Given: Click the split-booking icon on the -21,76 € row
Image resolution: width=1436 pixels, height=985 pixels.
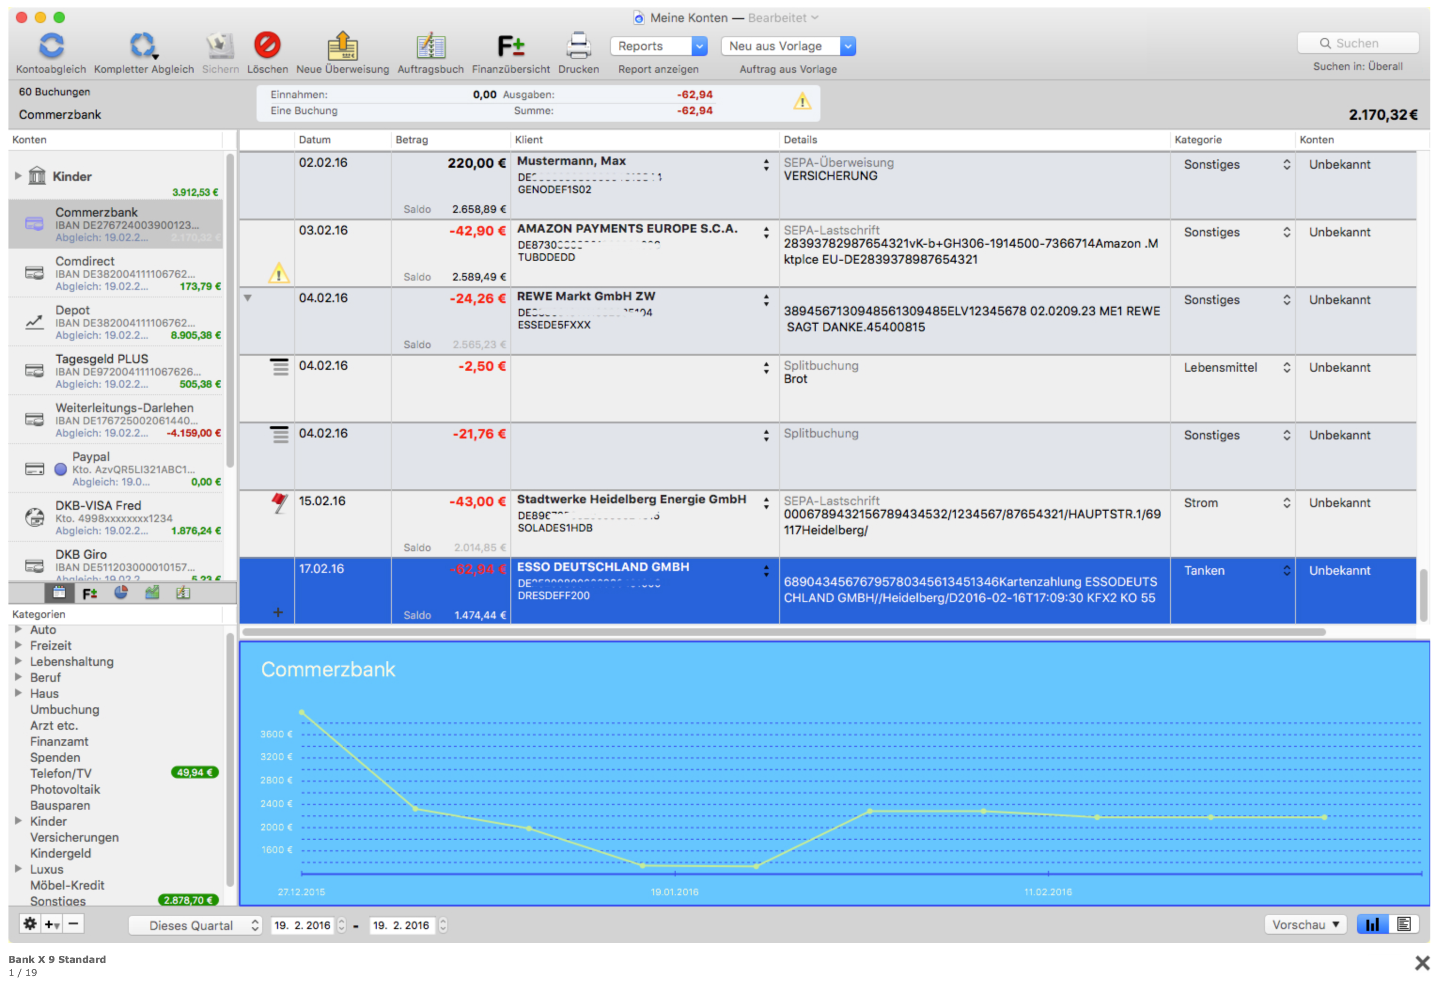Looking at the screenshot, I should pos(279,435).
